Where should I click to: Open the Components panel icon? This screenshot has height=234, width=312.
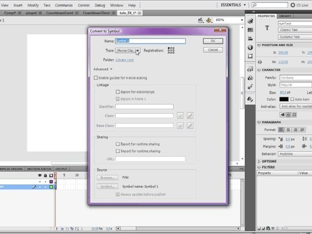[x=250, y=78]
